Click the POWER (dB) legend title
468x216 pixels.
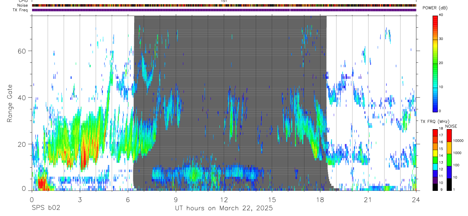tap(435, 8)
